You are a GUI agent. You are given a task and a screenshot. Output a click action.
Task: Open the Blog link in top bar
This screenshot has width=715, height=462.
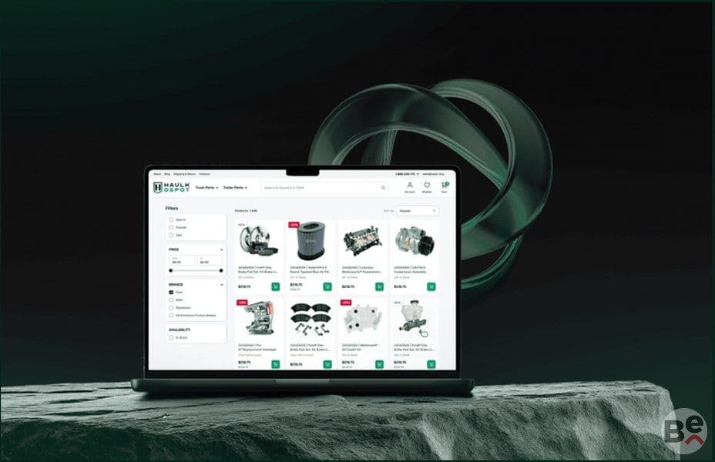click(167, 174)
